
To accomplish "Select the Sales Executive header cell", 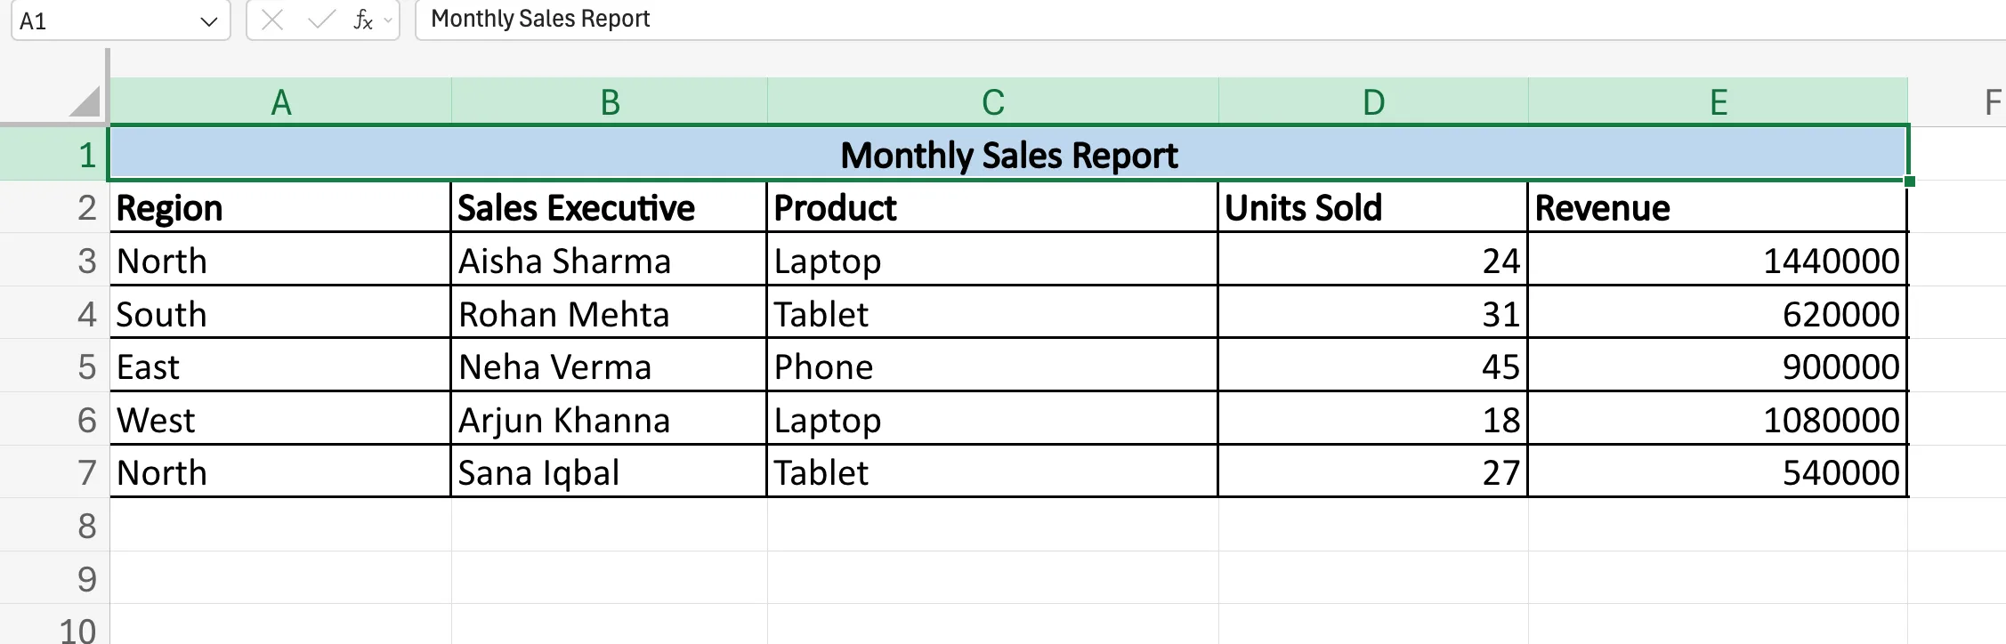I will [609, 208].
